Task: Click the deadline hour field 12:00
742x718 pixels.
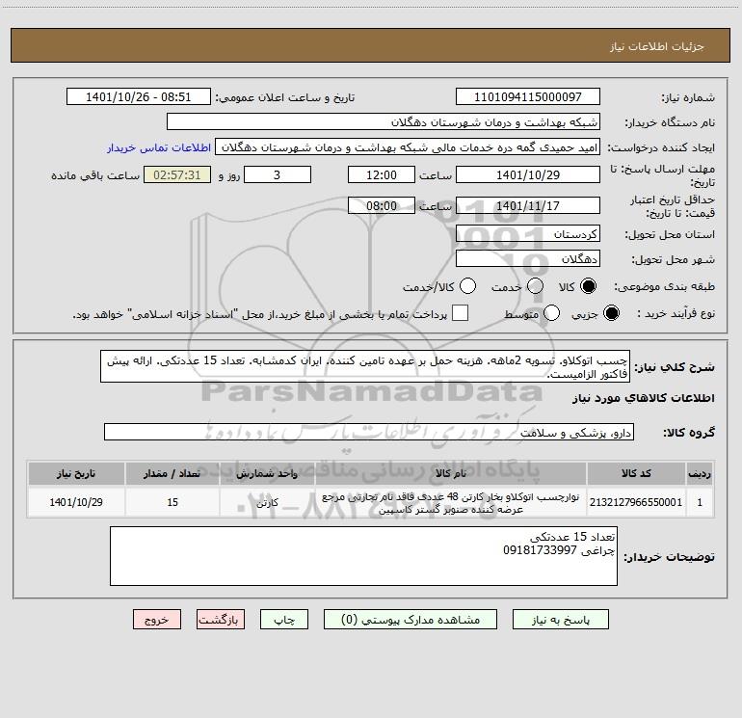Action: (x=382, y=174)
